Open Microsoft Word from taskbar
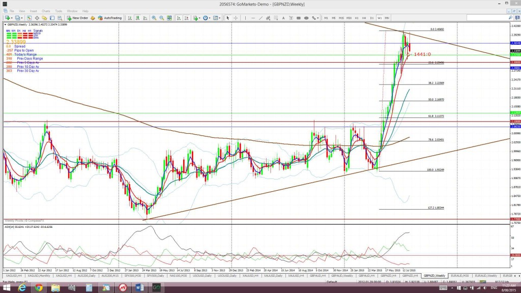Screen dimensions: 521x293 [x=139, y=288]
